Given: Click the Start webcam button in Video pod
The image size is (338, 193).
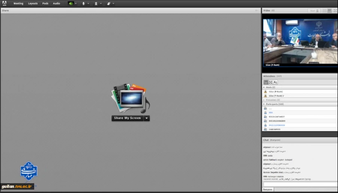Looking at the screenshot, I should click(x=314, y=11).
